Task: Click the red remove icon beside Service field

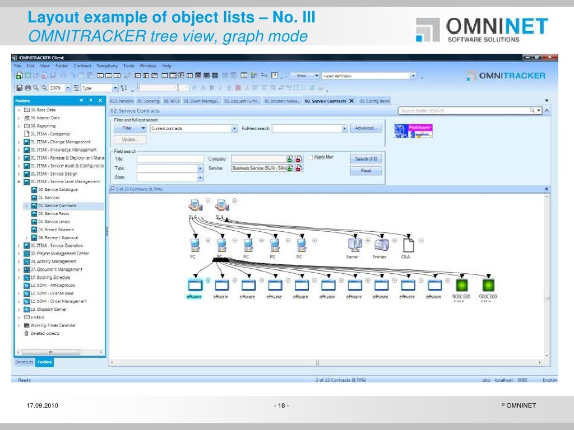Action: [x=299, y=168]
